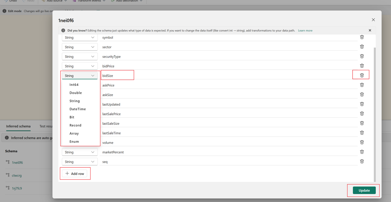Open type dropdown for securityType
Image resolution: width=391 pixels, height=202 pixels.
[80, 56]
